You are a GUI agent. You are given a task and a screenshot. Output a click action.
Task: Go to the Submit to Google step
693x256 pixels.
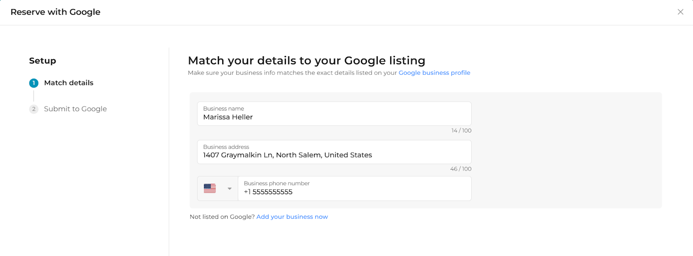click(75, 109)
